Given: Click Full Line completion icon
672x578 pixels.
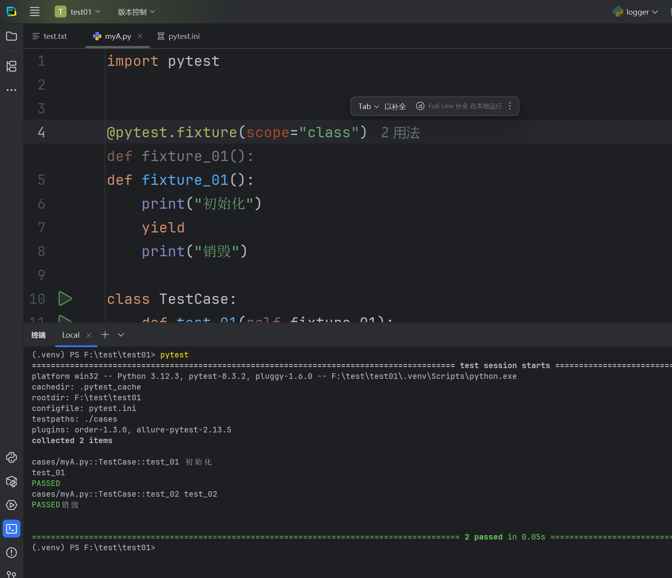Looking at the screenshot, I should point(420,106).
